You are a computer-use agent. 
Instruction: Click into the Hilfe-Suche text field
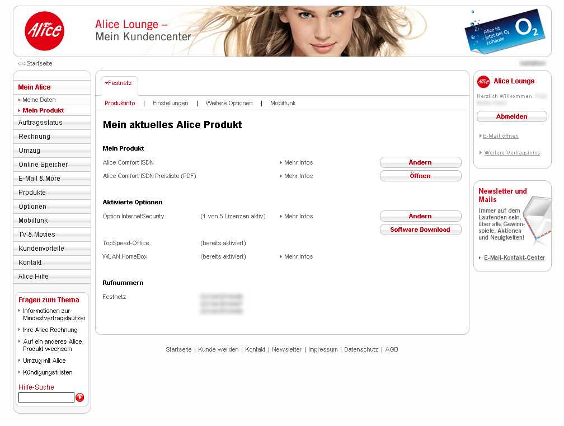46,397
